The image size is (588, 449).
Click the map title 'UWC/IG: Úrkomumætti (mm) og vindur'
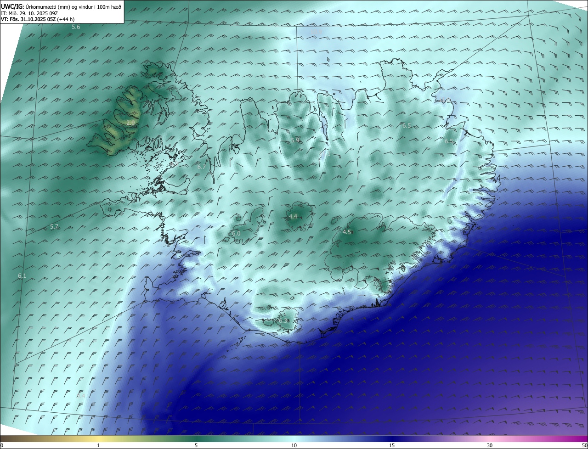click(x=62, y=6)
